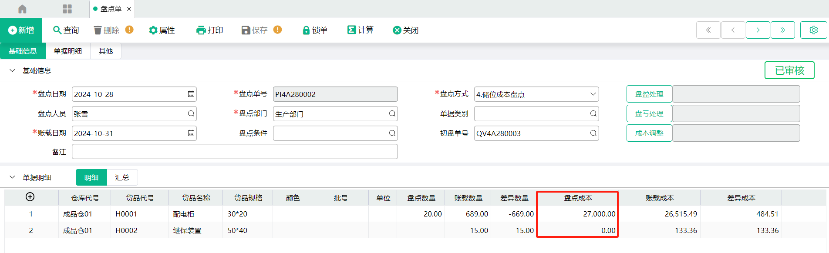Viewport: 829px width, 253px height.
Task: Search 初盘单号 lookup icon
Action: (593, 133)
